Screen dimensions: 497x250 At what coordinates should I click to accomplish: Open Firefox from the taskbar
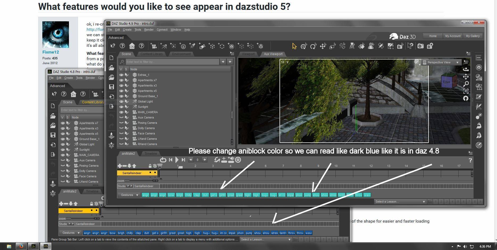click(x=21, y=246)
